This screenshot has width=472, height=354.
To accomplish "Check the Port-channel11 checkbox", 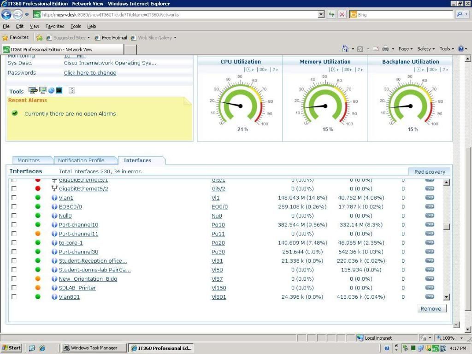I will 14,234.
